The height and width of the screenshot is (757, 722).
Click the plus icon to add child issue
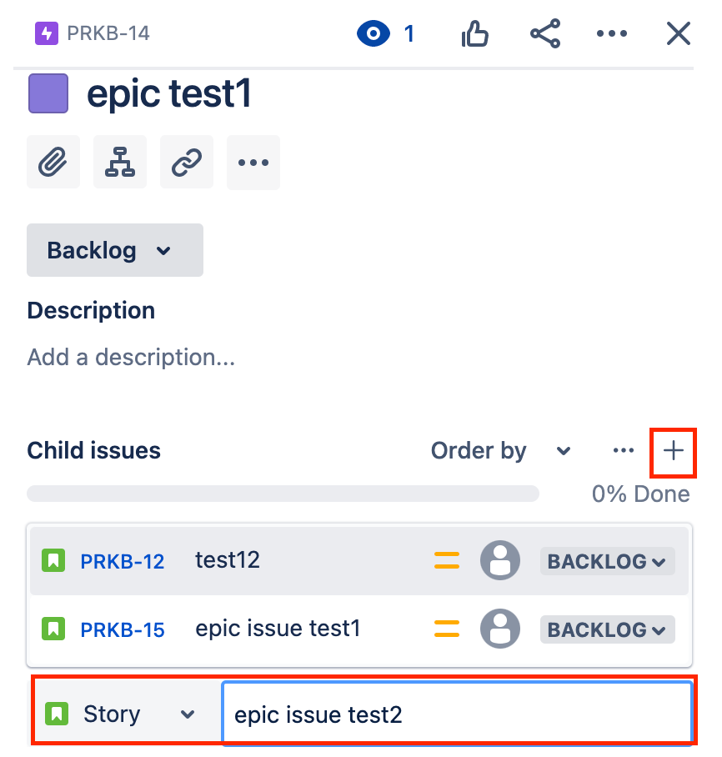pyautogui.click(x=673, y=451)
